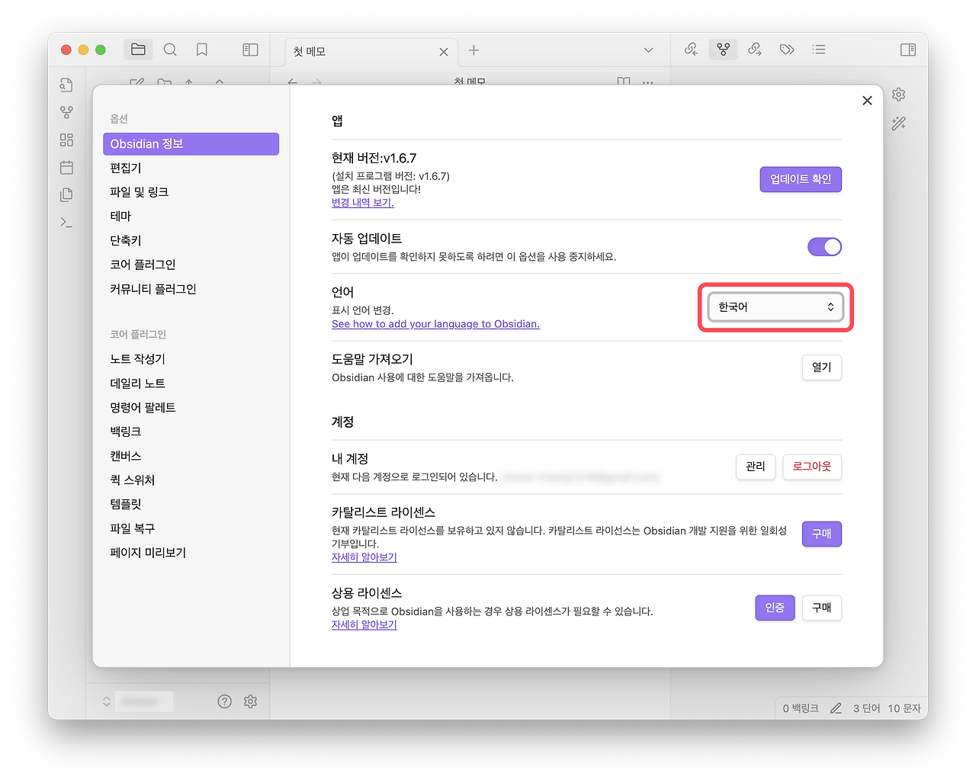Viewport: 976px width, 783px height.
Task: Show the backlinks pane in right sidebar
Action: pyautogui.click(x=691, y=50)
